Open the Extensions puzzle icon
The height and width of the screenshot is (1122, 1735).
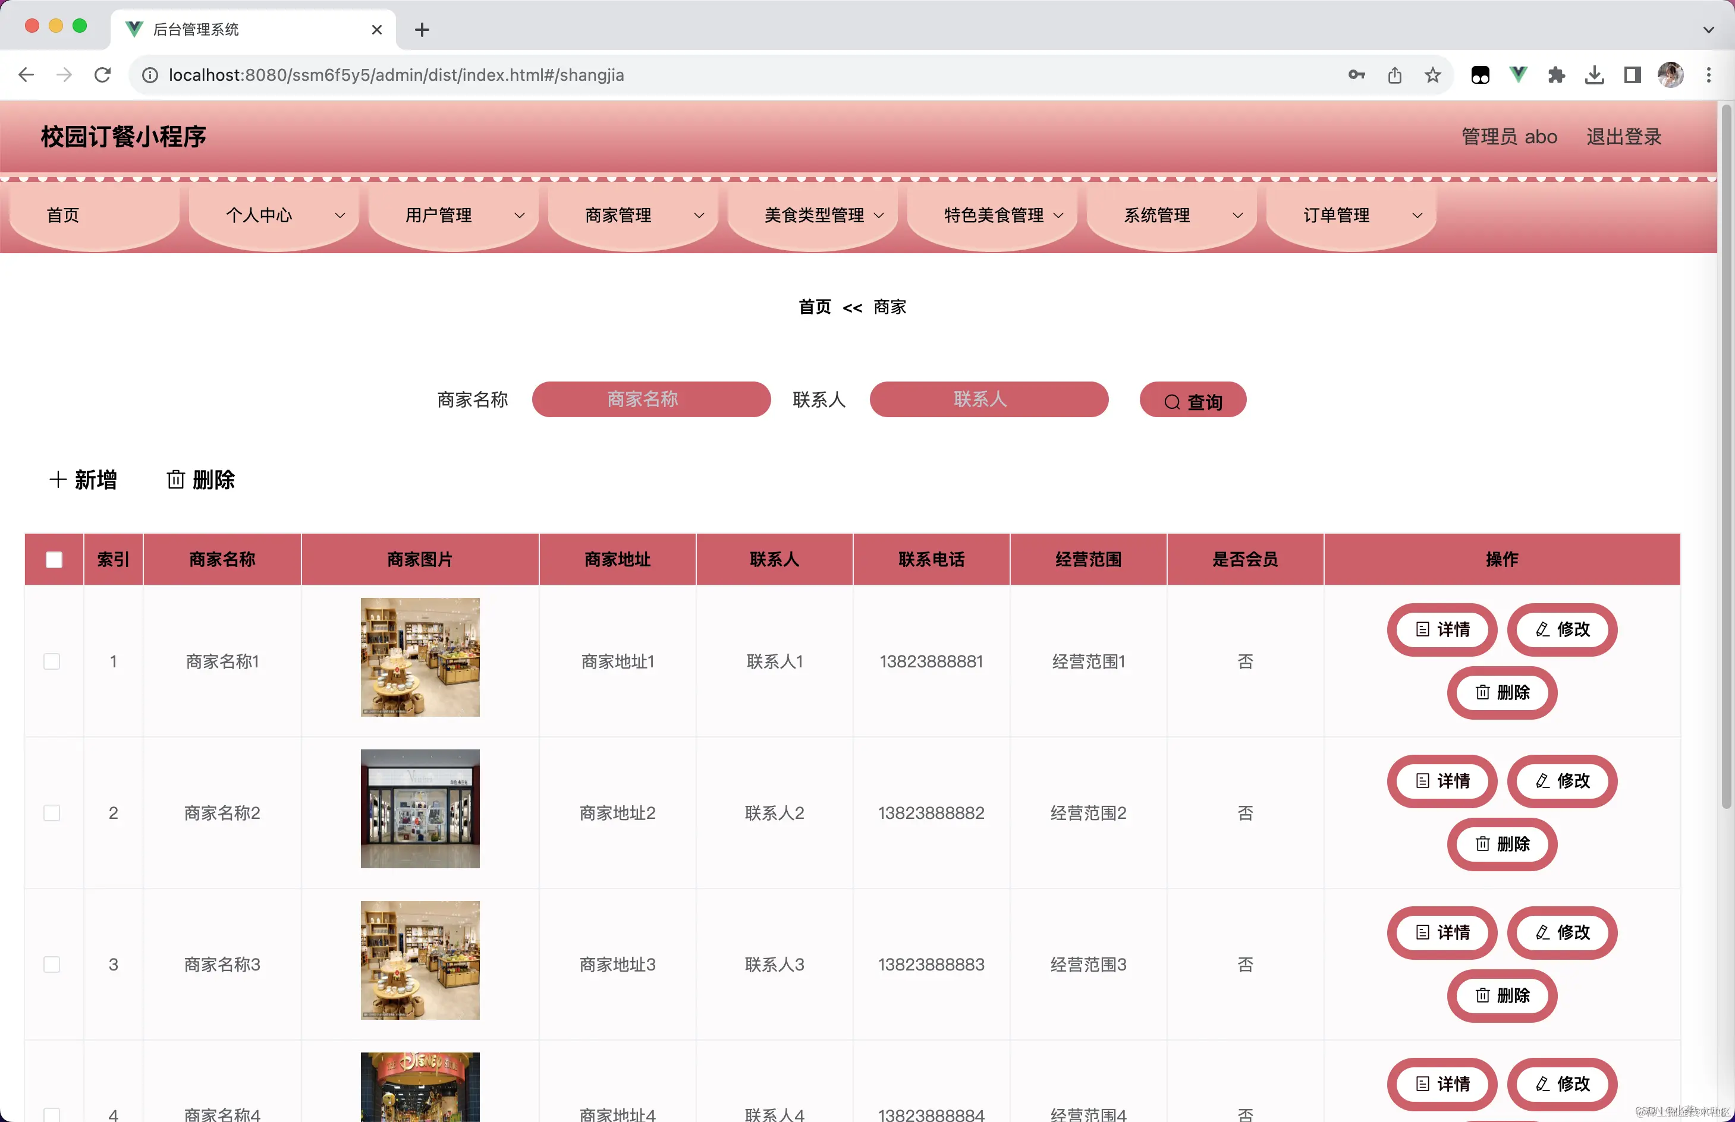(1557, 75)
